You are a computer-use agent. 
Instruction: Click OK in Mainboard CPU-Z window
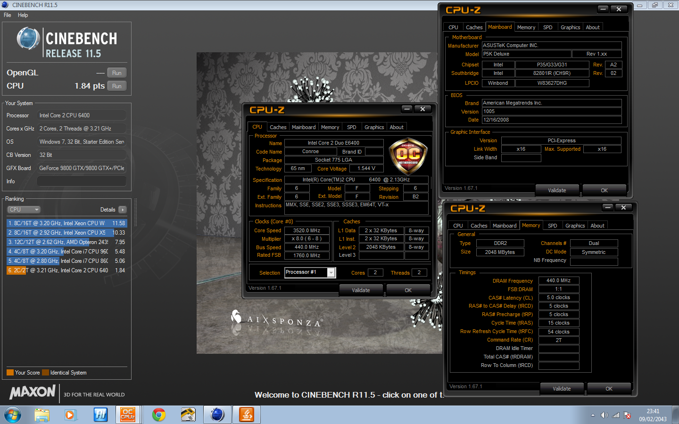(604, 190)
